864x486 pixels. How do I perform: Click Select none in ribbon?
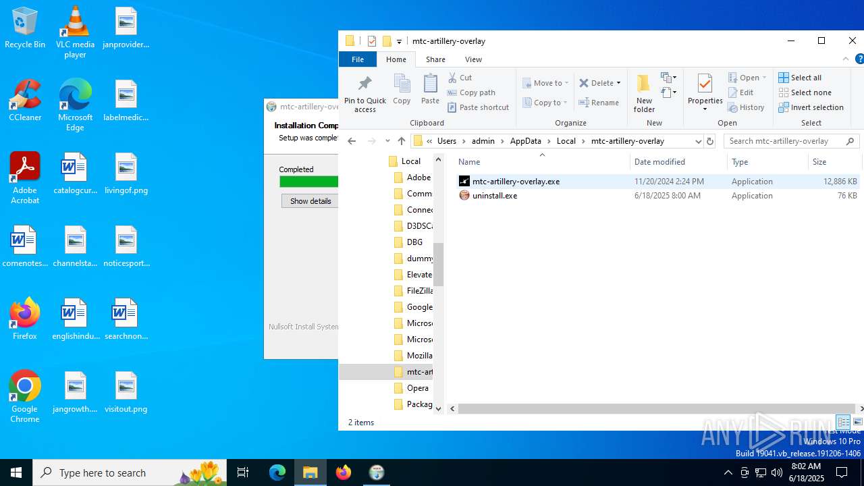point(805,92)
